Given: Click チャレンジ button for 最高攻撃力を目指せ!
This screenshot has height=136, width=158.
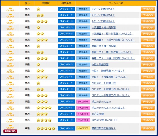Looking at the screenshot, I should coord(148,128).
